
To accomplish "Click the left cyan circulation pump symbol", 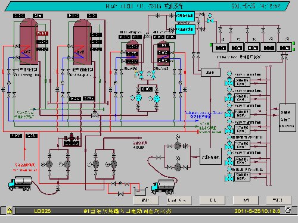I will click(138, 98).
